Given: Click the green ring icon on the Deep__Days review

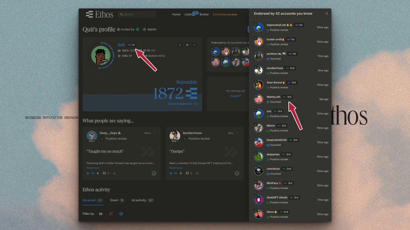Looking at the screenshot, I should pyautogui.click(x=154, y=173).
